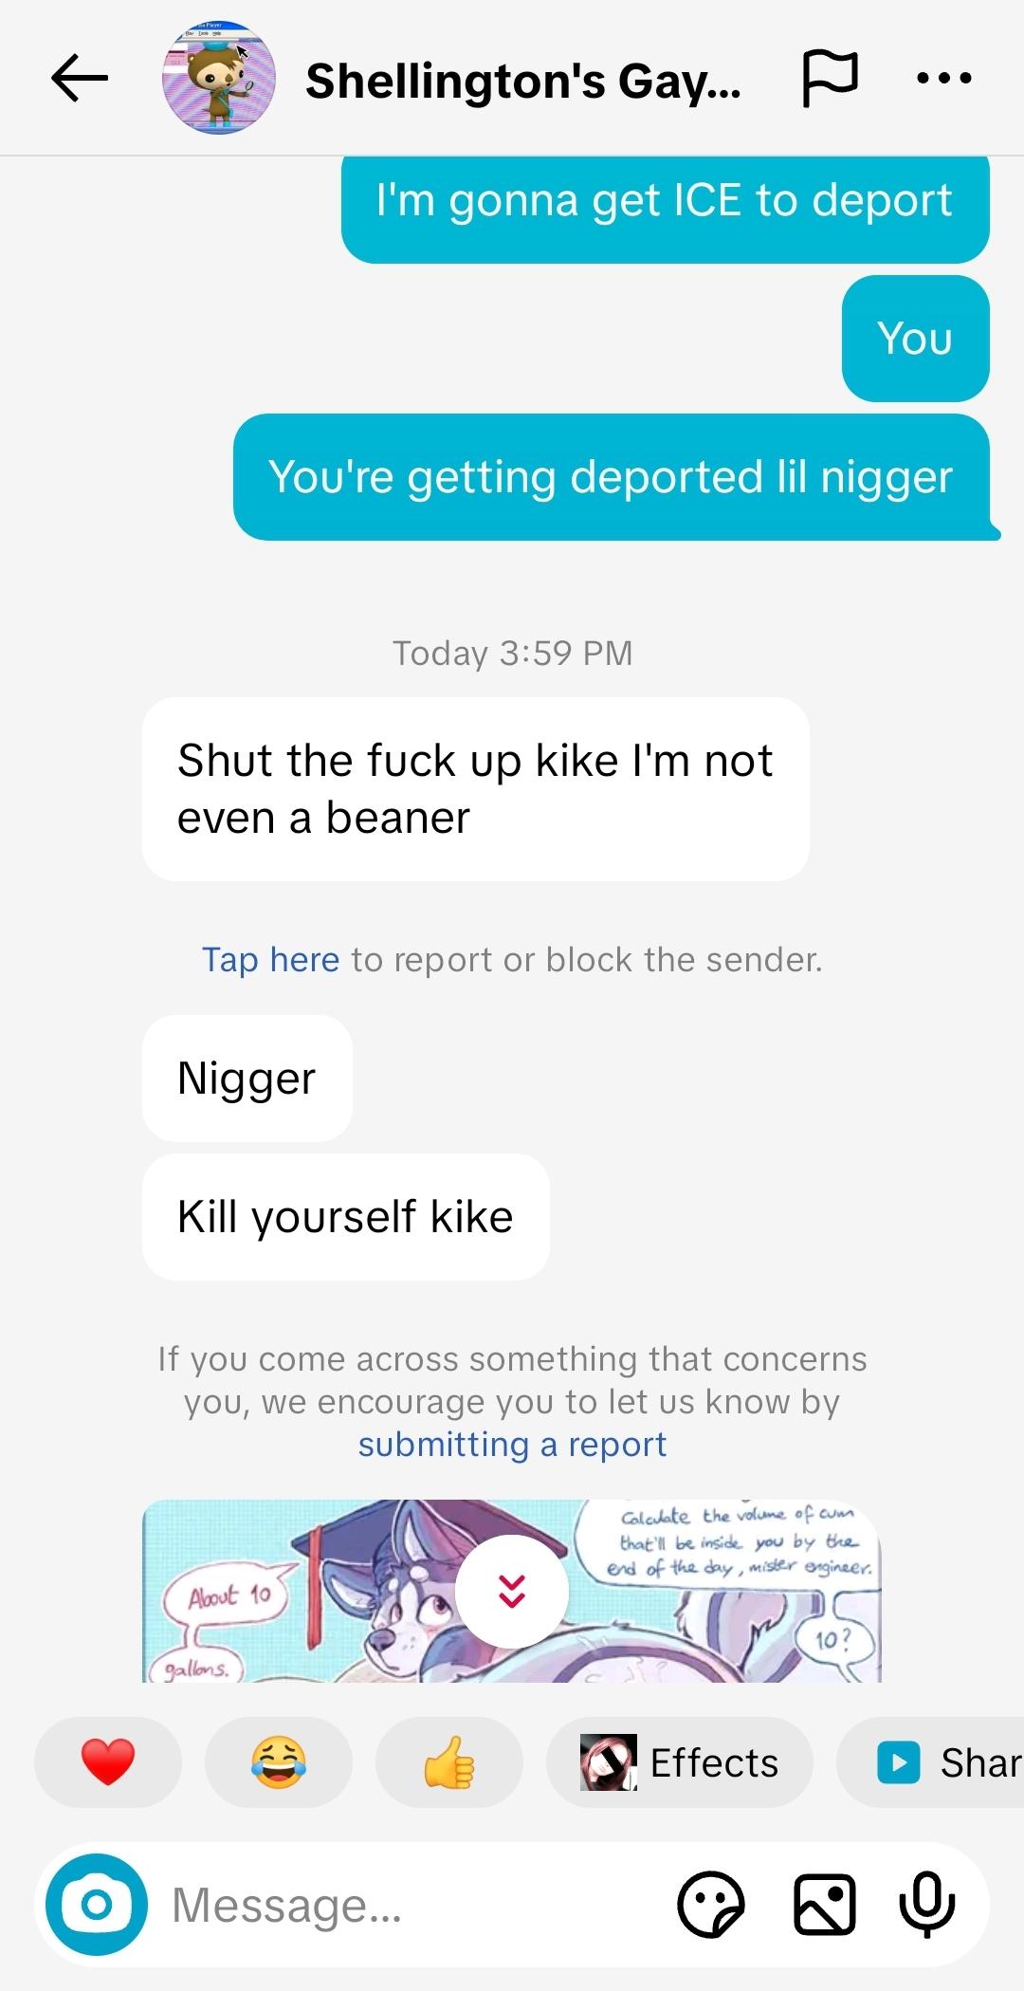Viewport: 1024px width, 1991px height.
Task: Open the sticker emoji picker icon
Action: point(711,1904)
